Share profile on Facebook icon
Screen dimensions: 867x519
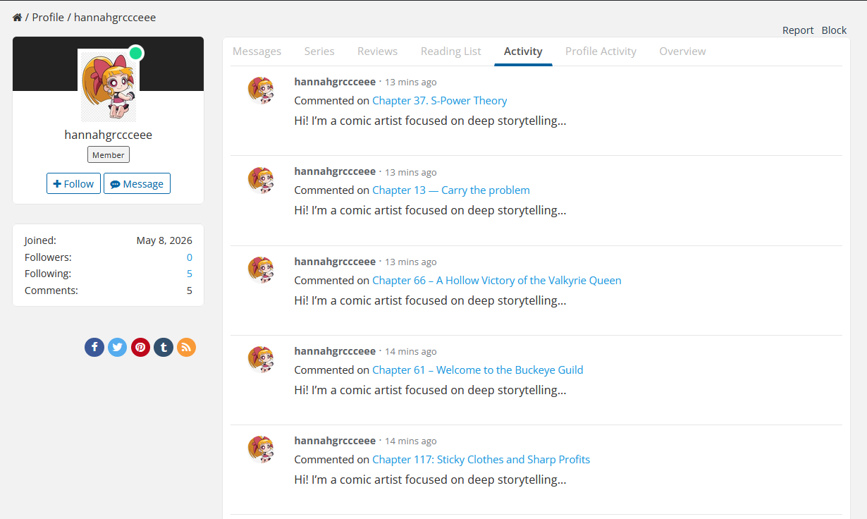pyautogui.click(x=94, y=347)
